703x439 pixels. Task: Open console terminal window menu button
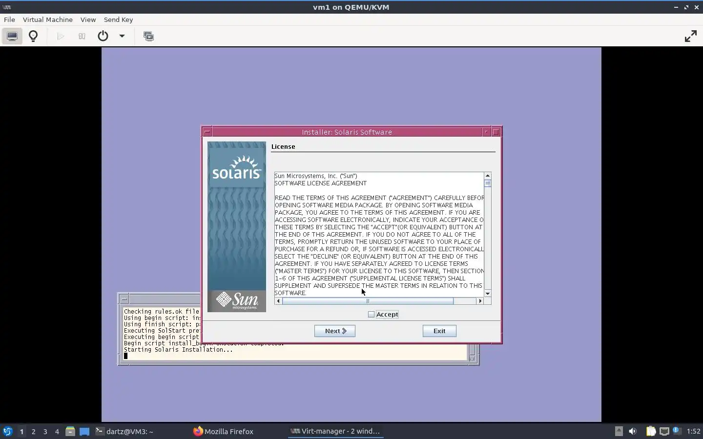(x=124, y=299)
